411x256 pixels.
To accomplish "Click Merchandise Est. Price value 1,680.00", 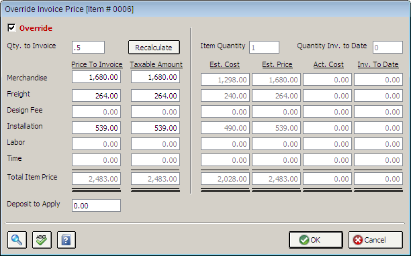I will [276, 80].
